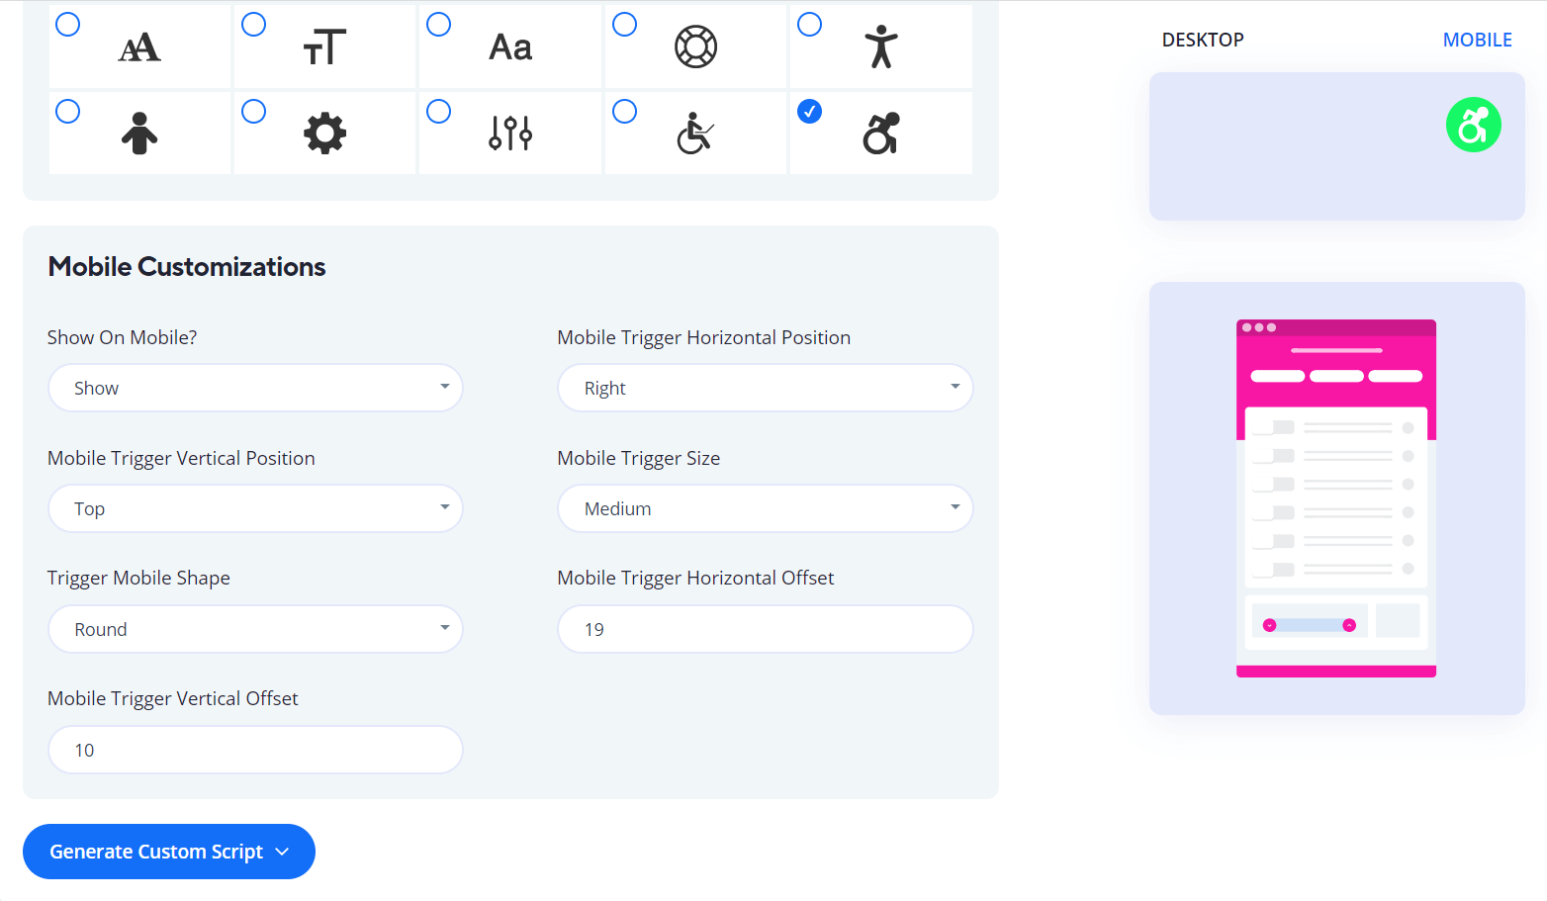This screenshot has height=901, width=1547.
Task: Click the Generate Custom Script button
Action: coord(169,852)
